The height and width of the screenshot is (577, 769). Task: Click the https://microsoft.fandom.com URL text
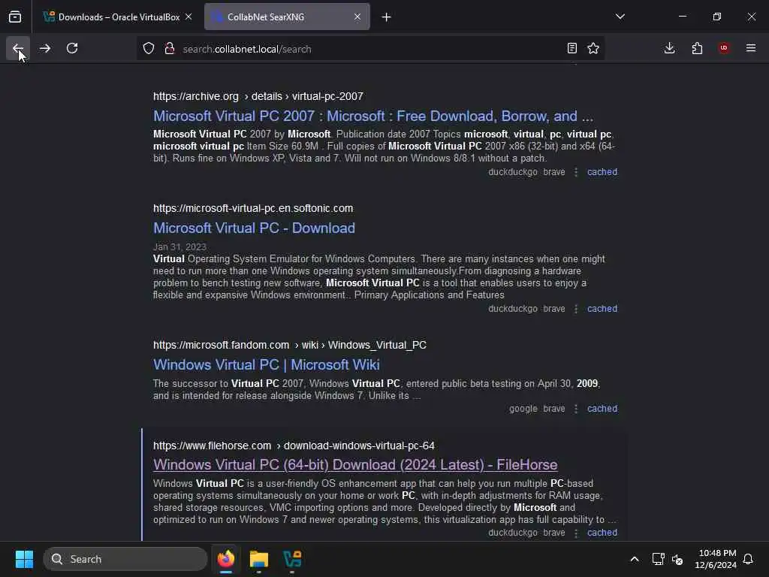pos(222,345)
